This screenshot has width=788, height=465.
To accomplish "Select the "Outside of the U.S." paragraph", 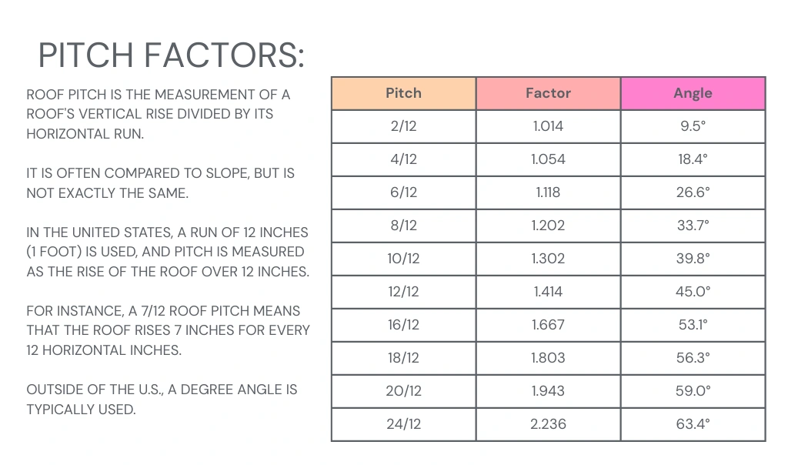I will click(x=162, y=399).
